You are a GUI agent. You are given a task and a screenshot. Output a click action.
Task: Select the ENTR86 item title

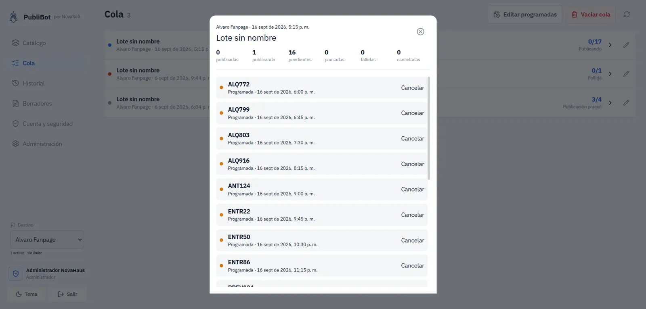pyautogui.click(x=239, y=262)
